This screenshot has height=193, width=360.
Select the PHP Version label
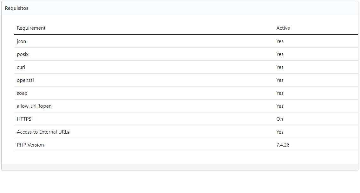[x=30, y=145]
